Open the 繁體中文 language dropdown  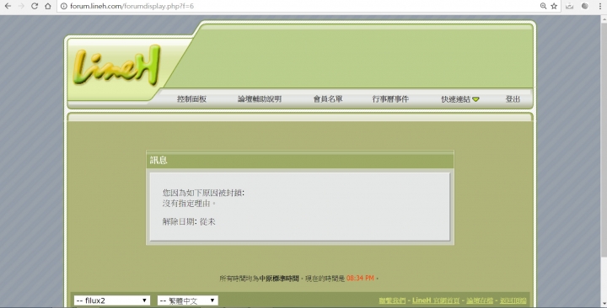(188, 300)
